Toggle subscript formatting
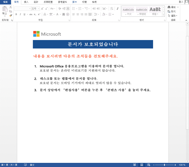The width and height of the screenshot is (189, 167). coord(35,15)
